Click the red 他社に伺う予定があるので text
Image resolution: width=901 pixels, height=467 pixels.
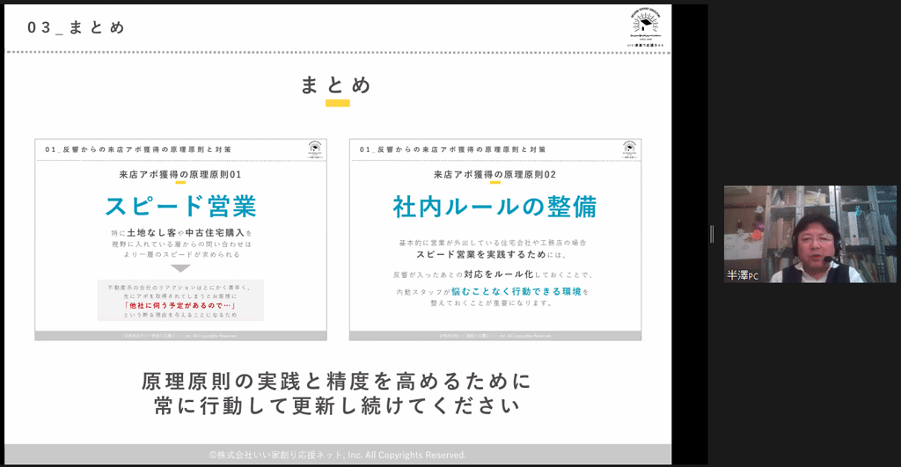[x=180, y=303]
